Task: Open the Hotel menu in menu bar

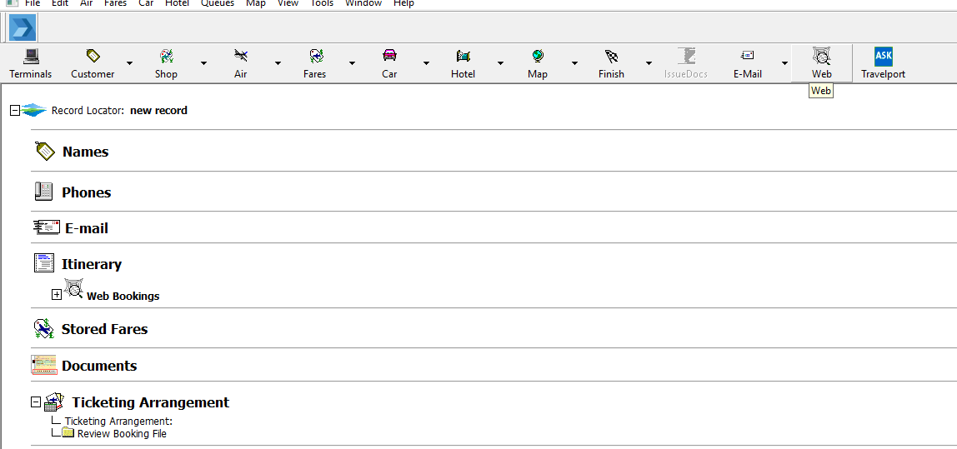Action: 177,3
